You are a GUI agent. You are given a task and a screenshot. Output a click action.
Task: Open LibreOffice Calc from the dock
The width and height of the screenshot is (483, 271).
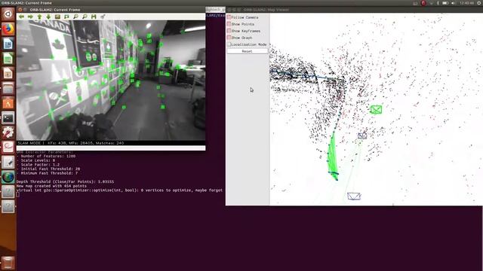pyautogui.click(x=8, y=59)
